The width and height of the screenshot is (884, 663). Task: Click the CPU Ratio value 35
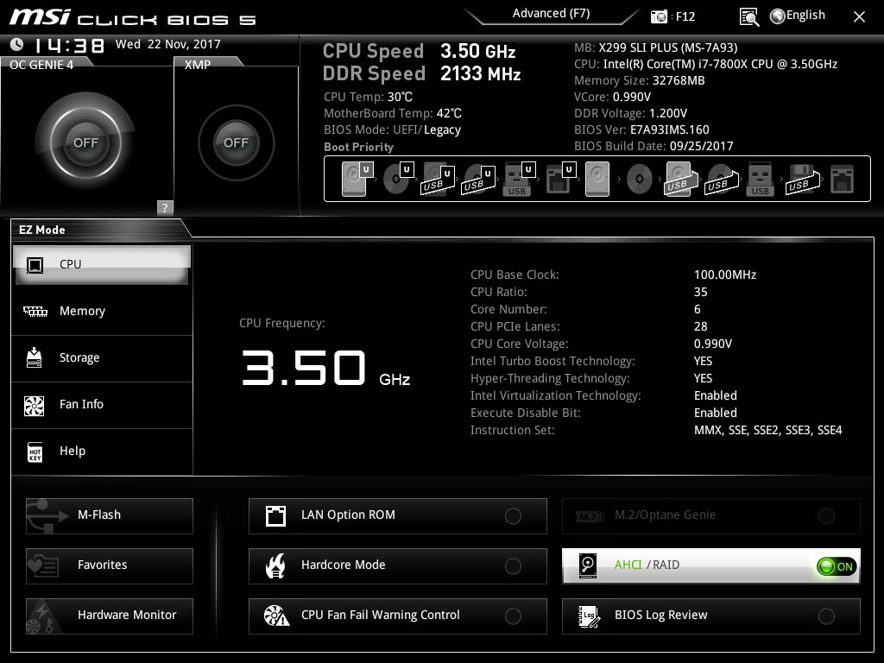tap(701, 292)
